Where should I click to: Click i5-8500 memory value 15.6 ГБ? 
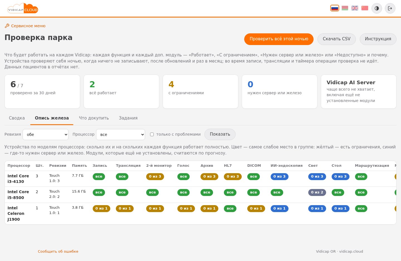coord(79,192)
